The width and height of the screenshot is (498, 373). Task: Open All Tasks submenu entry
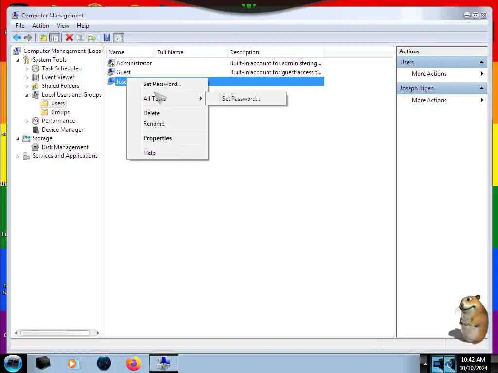pyautogui.click(x=167, y=98)
